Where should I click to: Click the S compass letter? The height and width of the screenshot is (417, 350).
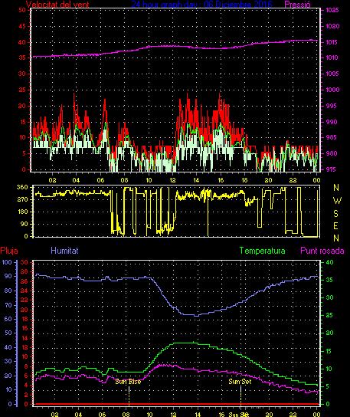[335, 213]
